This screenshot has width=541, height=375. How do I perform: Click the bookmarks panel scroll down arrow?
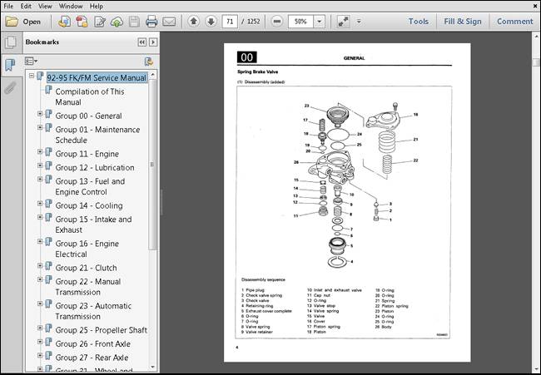point(153,367)
